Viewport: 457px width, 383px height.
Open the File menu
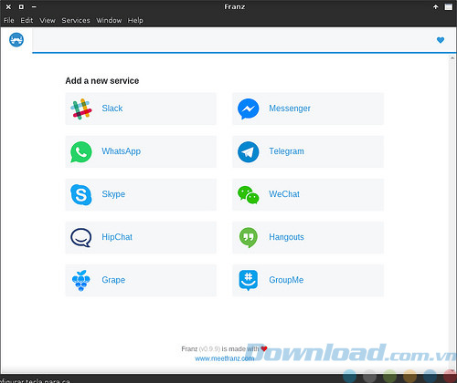[x=9, y=20]
